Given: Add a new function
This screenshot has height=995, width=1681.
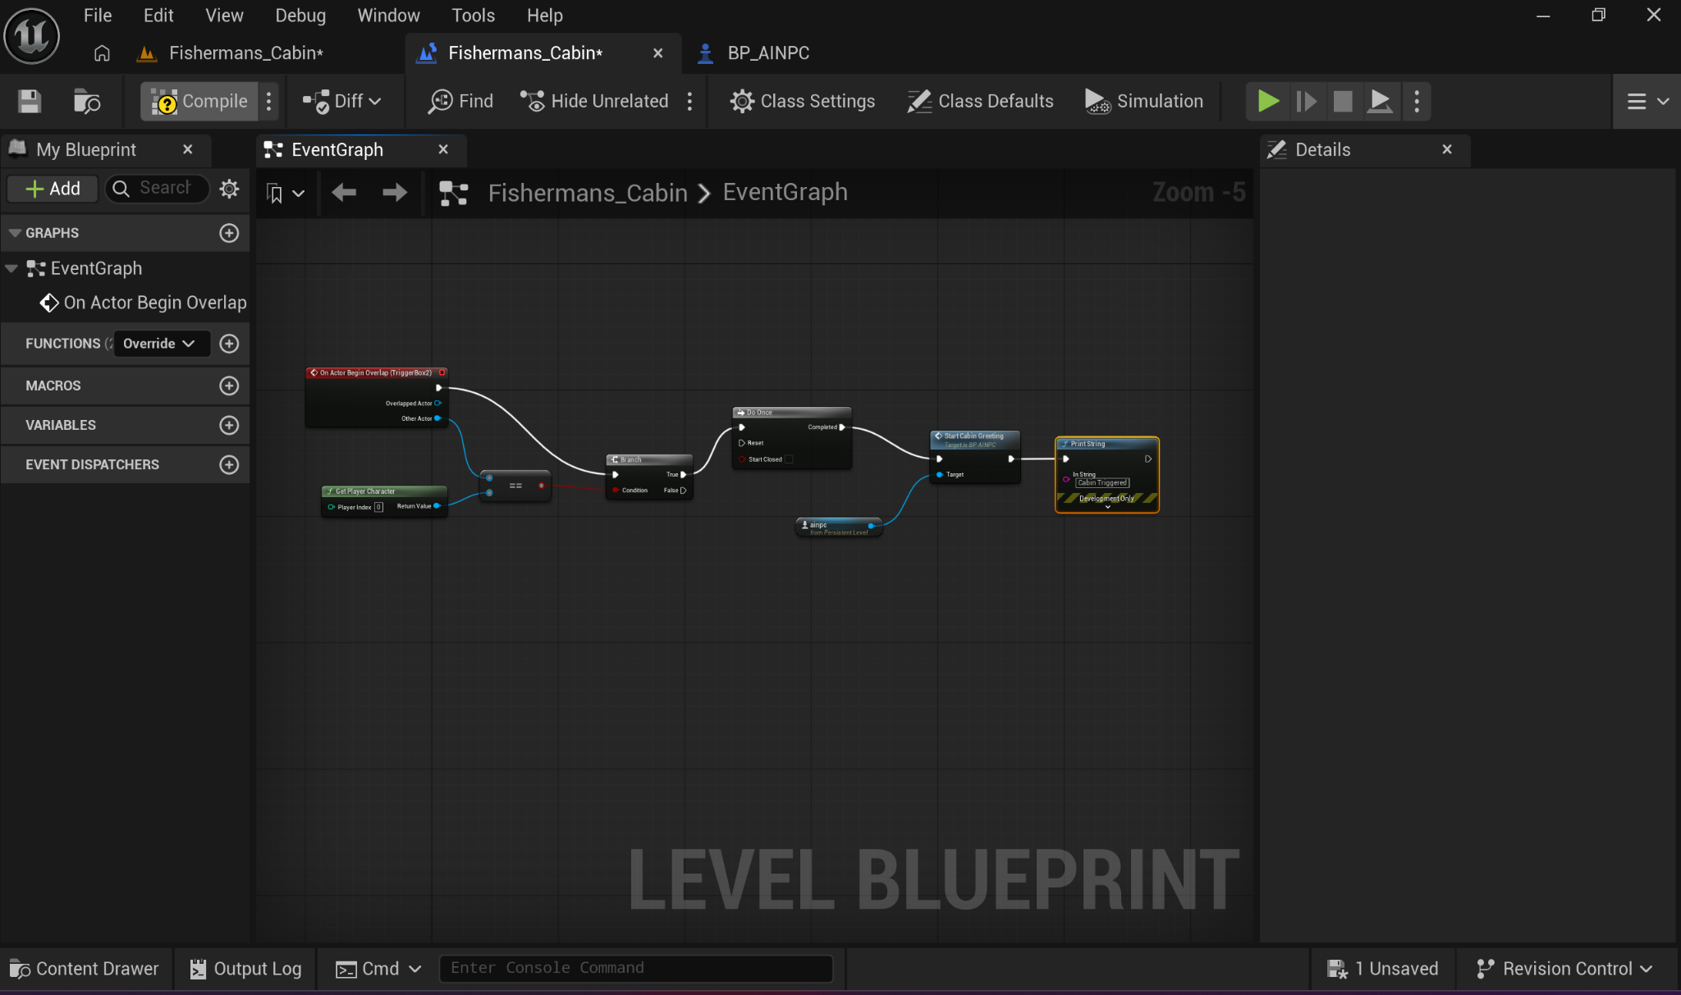Looking at the screenshot, I should [x=229, y=344].
